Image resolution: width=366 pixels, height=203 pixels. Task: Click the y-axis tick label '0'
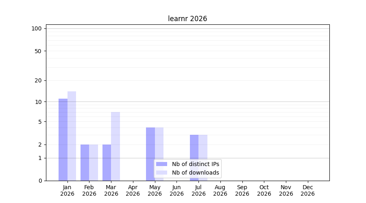[x=40, y=181]
